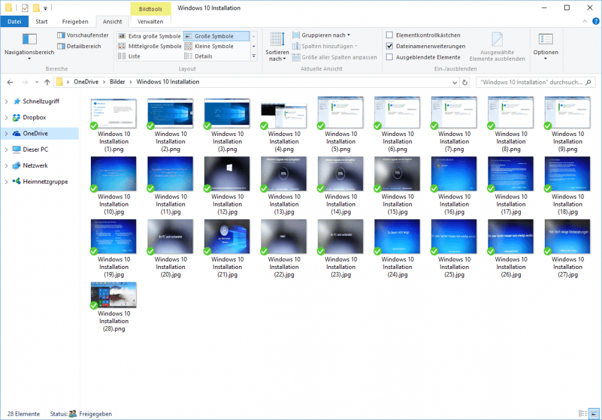Open address bar history dropdown
The image size is (602, 420).
tap(455, 82)
